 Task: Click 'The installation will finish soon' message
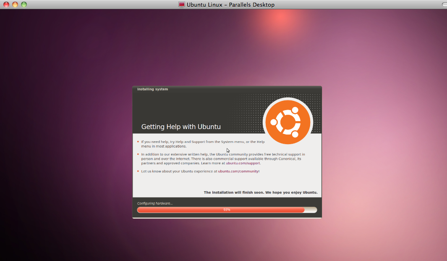(x=261, y=192)
